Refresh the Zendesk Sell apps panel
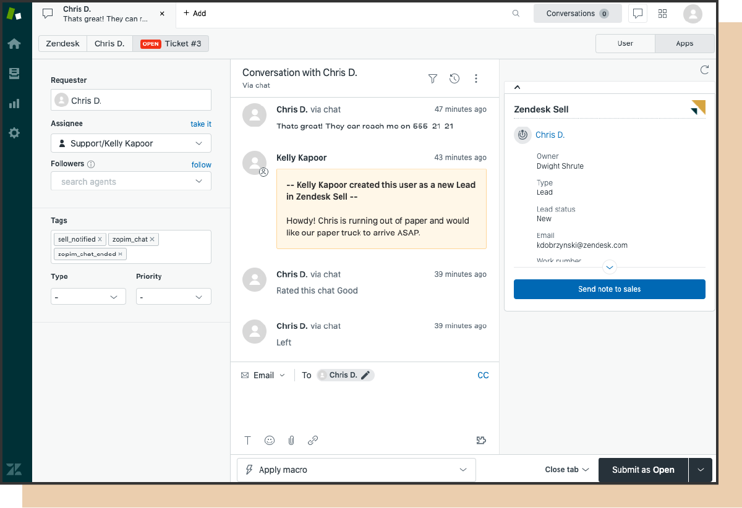742x508 pixels. point(704,70)
